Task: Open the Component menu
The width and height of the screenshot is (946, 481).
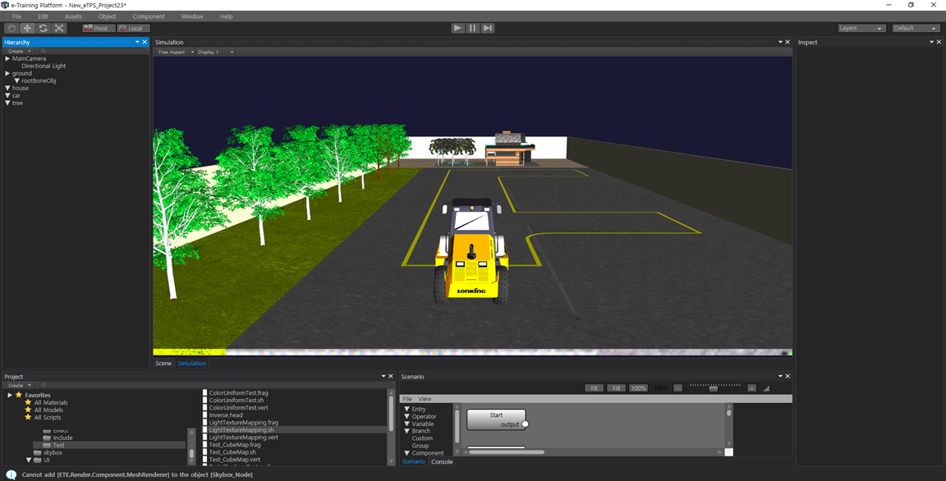Action: 149,16
